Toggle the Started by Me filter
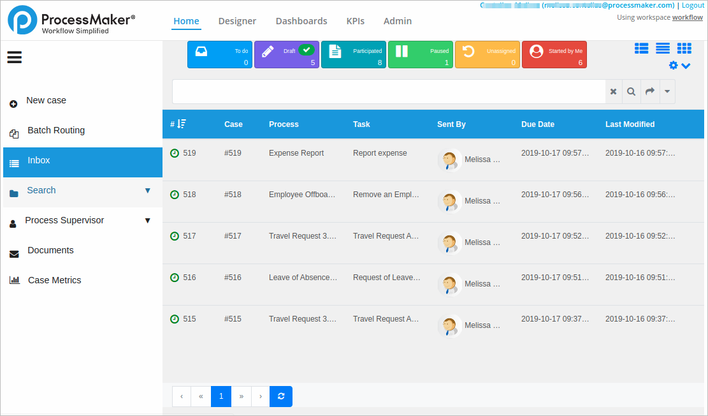Screen dimensions: 708x416 click(x=554, y=54)
